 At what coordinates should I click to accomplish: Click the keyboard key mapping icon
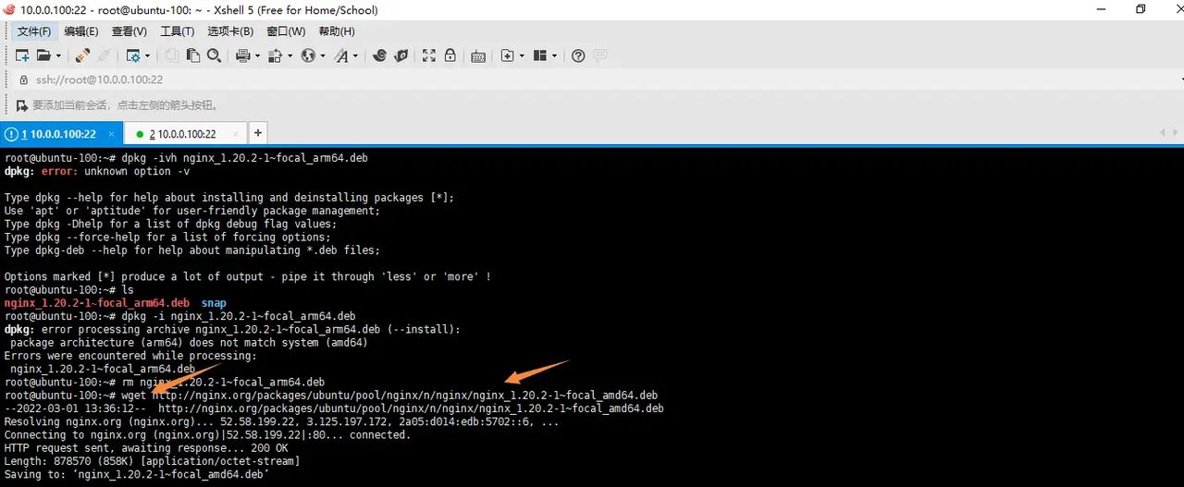[478, 55]
